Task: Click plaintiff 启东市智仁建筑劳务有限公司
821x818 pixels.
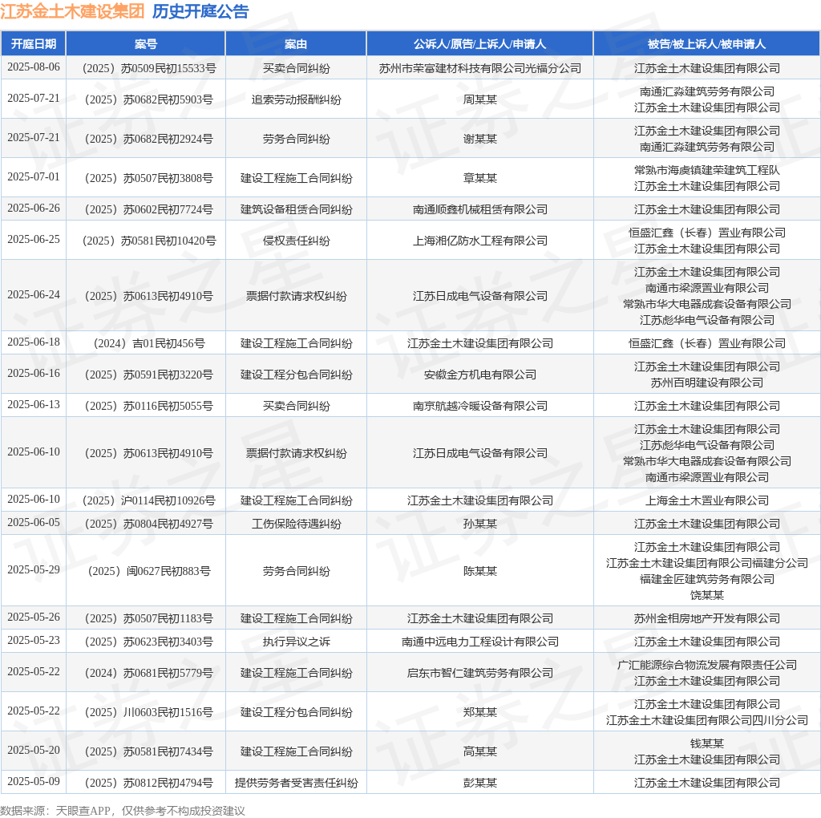Action: [479, 674]
